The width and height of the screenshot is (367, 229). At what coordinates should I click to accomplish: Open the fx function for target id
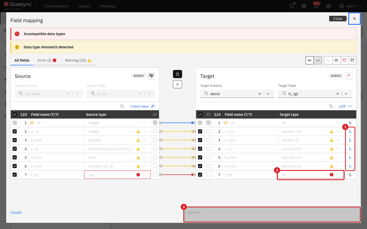(350, 123)
